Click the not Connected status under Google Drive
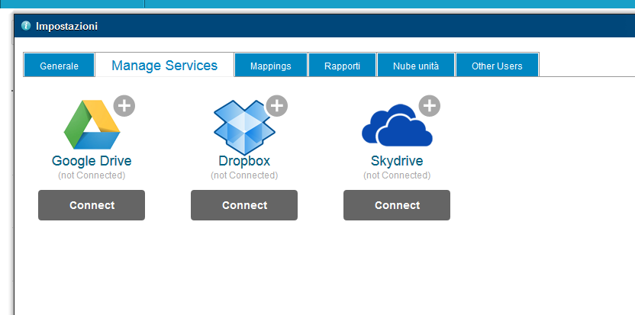The width and height of the screenshot is (635, 315). click(92, 175)
